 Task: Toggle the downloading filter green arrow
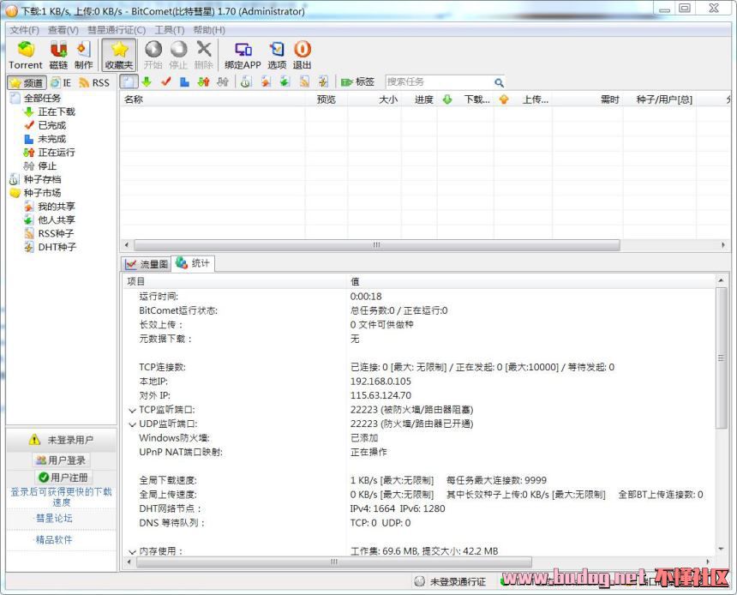[x=147, y=81]
